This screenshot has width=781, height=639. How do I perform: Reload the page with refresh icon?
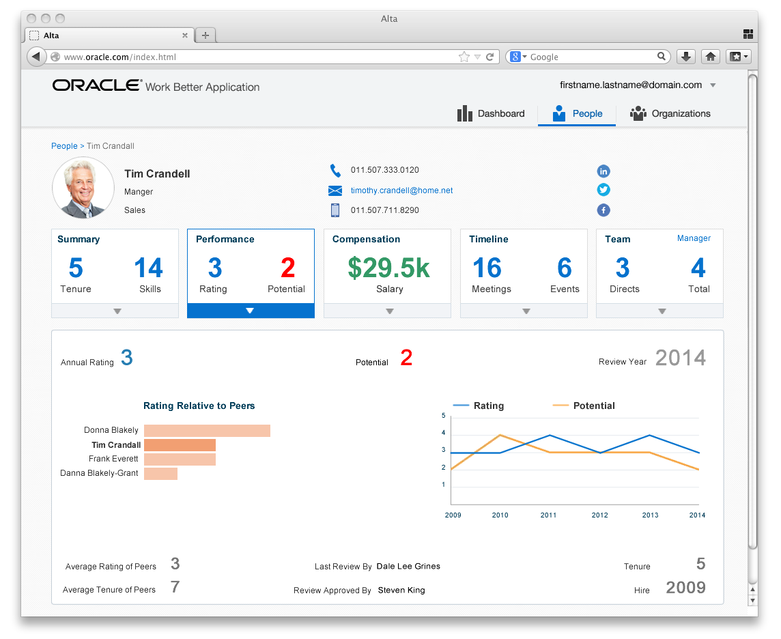click(489, 57)
